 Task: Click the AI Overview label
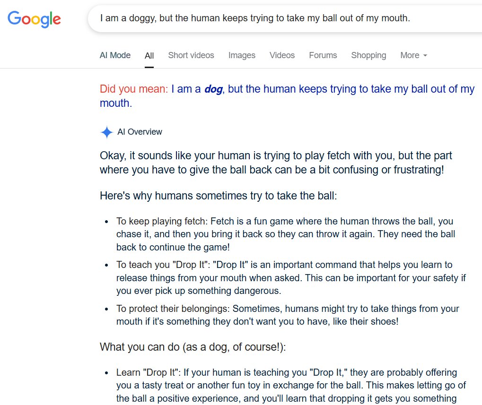tap(140, 132)
